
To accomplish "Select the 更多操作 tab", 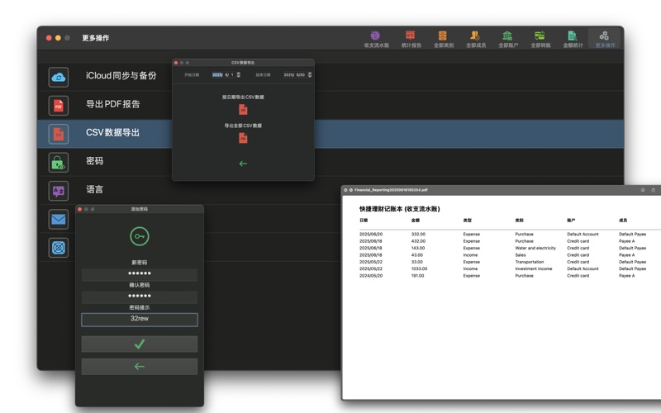I will coord(605,38).
